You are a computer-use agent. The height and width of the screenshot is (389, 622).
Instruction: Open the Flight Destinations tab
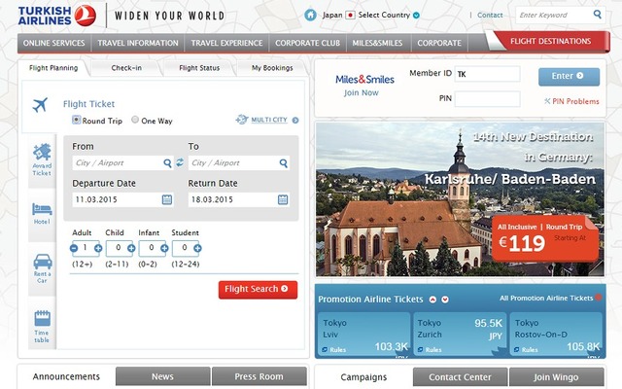click(x=551, y=41)
